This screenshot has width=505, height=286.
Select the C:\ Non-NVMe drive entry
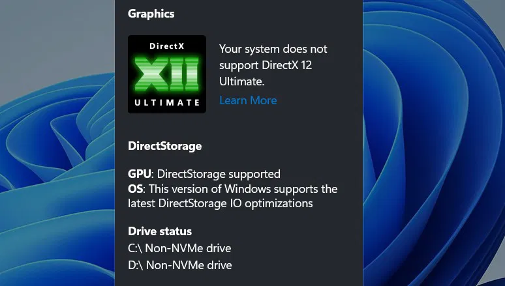(179, 248)
